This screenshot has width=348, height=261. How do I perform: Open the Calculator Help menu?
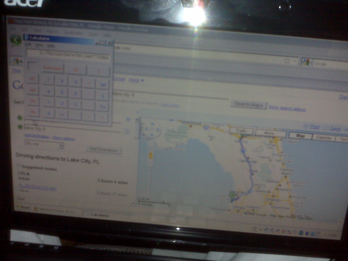click(x=51, y=46)
